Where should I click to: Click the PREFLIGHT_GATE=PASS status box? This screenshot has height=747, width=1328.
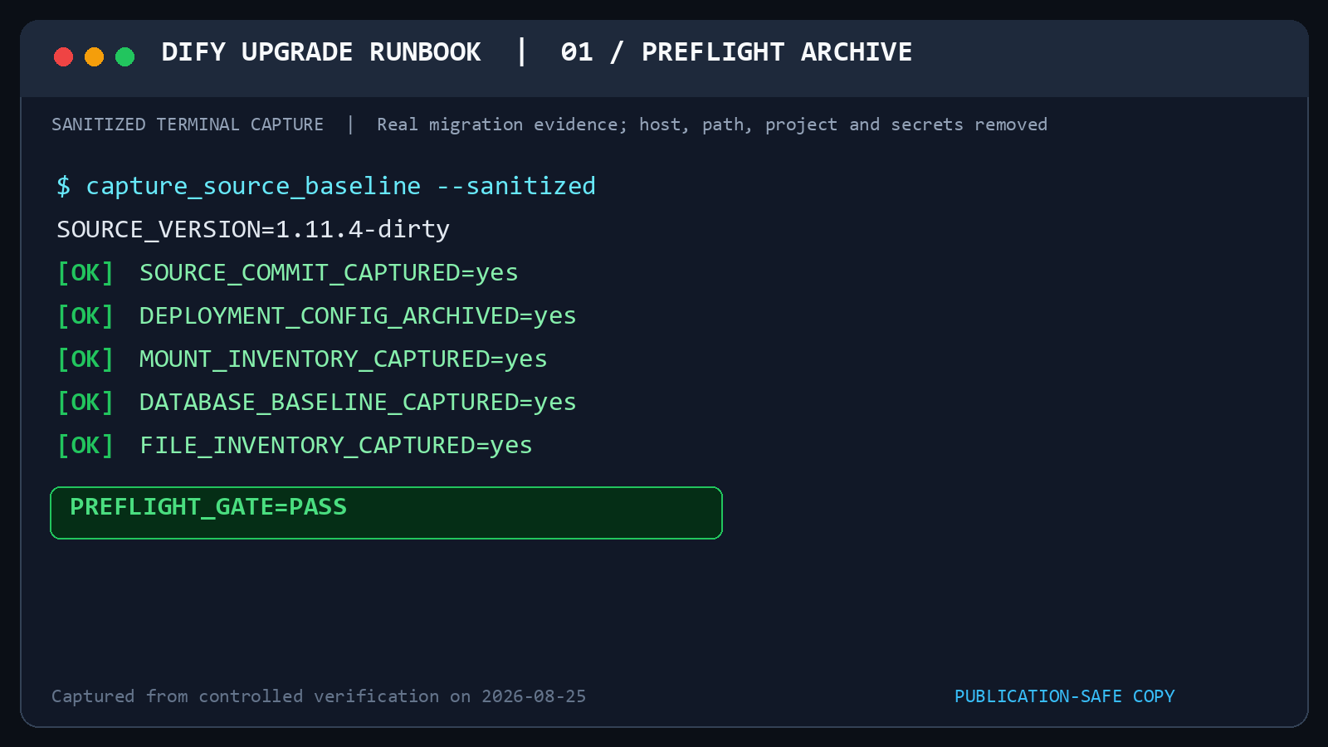tap(386, 513)
